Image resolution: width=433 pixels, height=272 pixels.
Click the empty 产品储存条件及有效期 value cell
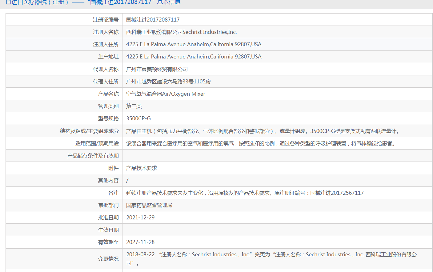pos(277,156)
